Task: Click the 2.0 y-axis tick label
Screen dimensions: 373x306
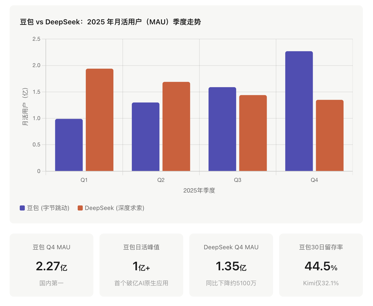Action: click(x=36, y=65)
